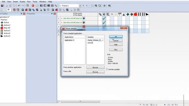189x106 pixels.
Task: Click the Sound object column icon
Action: click(104, 14)
